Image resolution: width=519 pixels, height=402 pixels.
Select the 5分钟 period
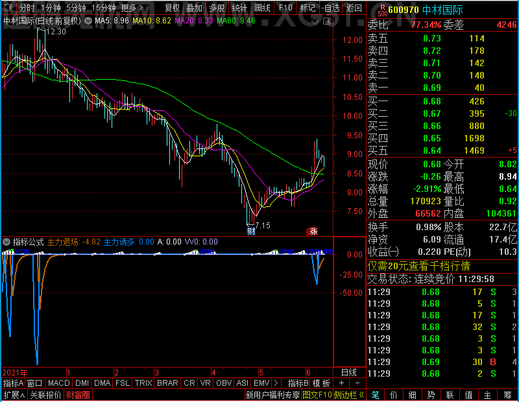click(76, 8)
